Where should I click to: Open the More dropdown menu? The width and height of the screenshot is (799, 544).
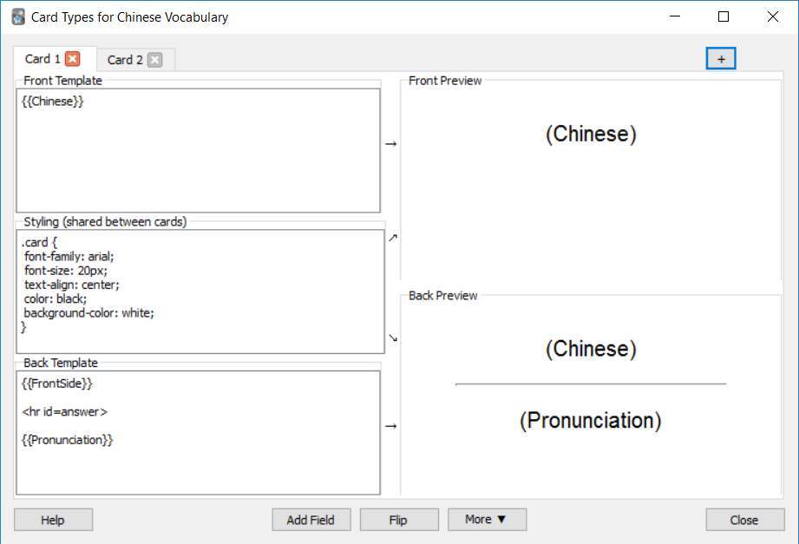tap(486, 520)
